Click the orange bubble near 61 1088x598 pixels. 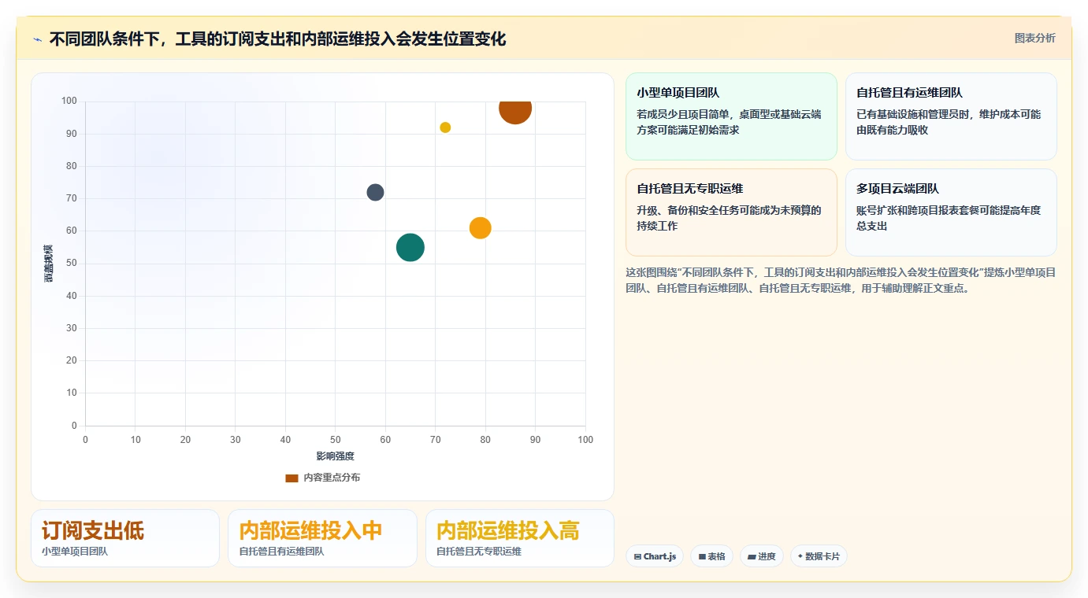click(x=481, y=228)
